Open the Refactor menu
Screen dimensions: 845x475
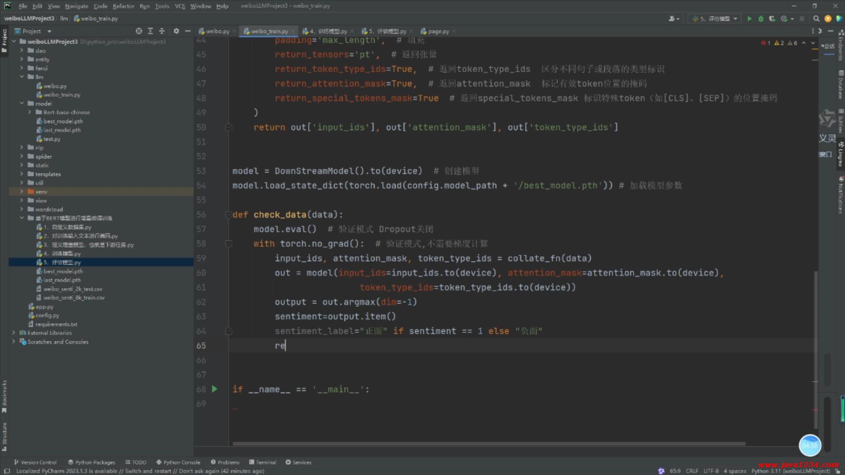(x=123, y=6)
